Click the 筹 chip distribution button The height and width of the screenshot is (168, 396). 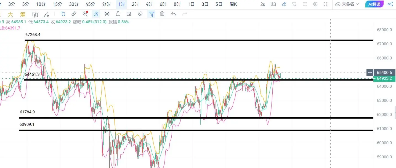click(x=23, y=14)
